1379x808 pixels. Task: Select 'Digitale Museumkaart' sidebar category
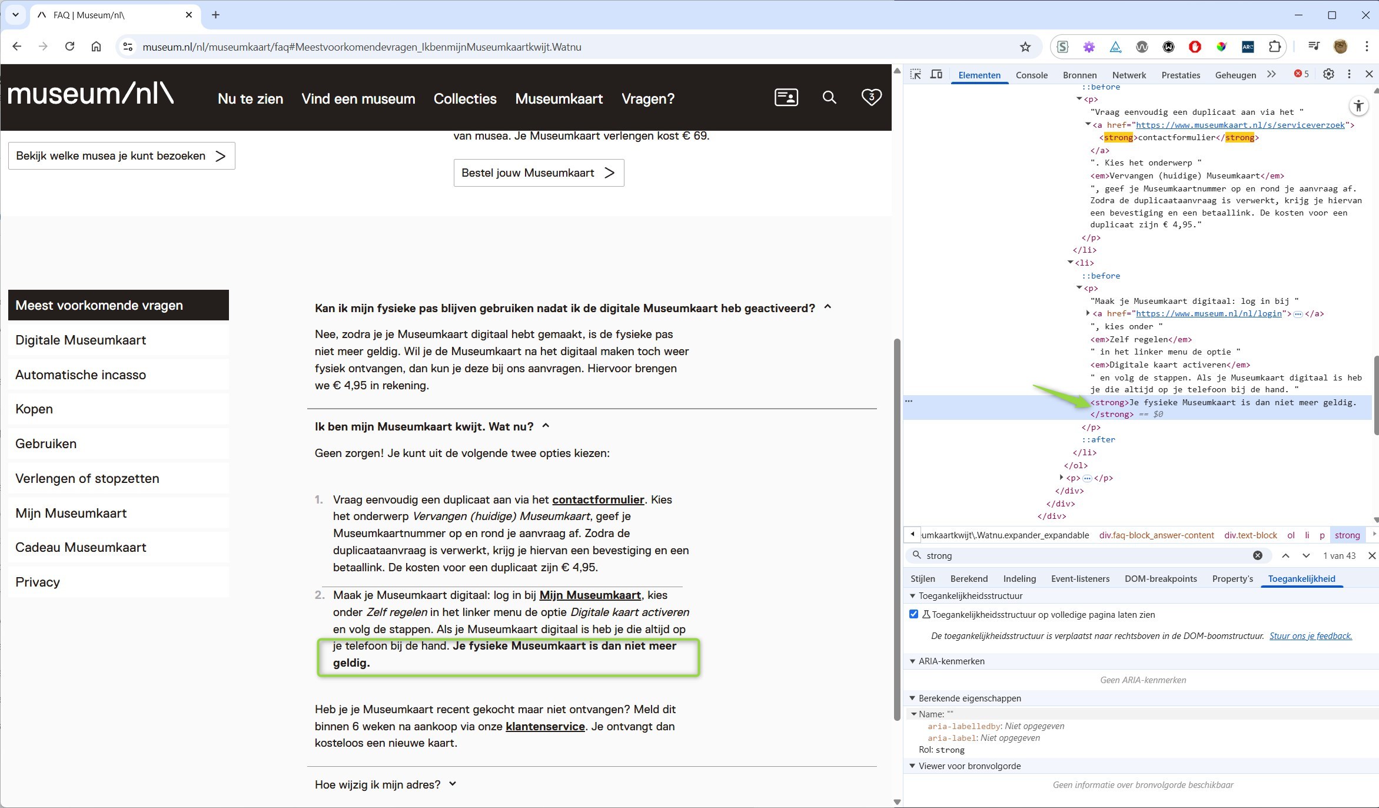tap(118, 340)
